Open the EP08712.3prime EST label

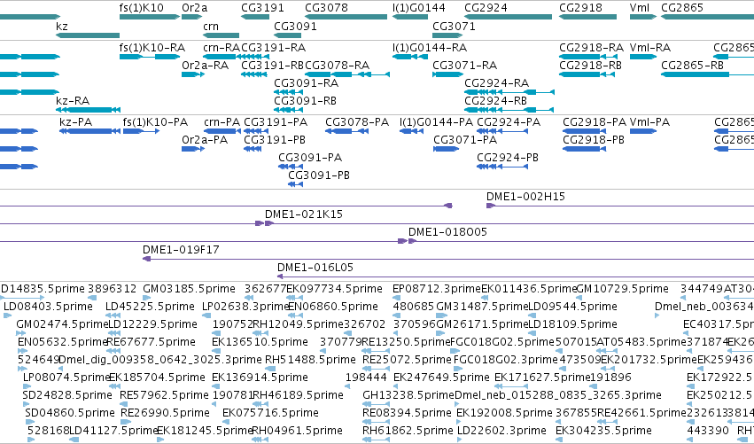[x=437, y=289]
